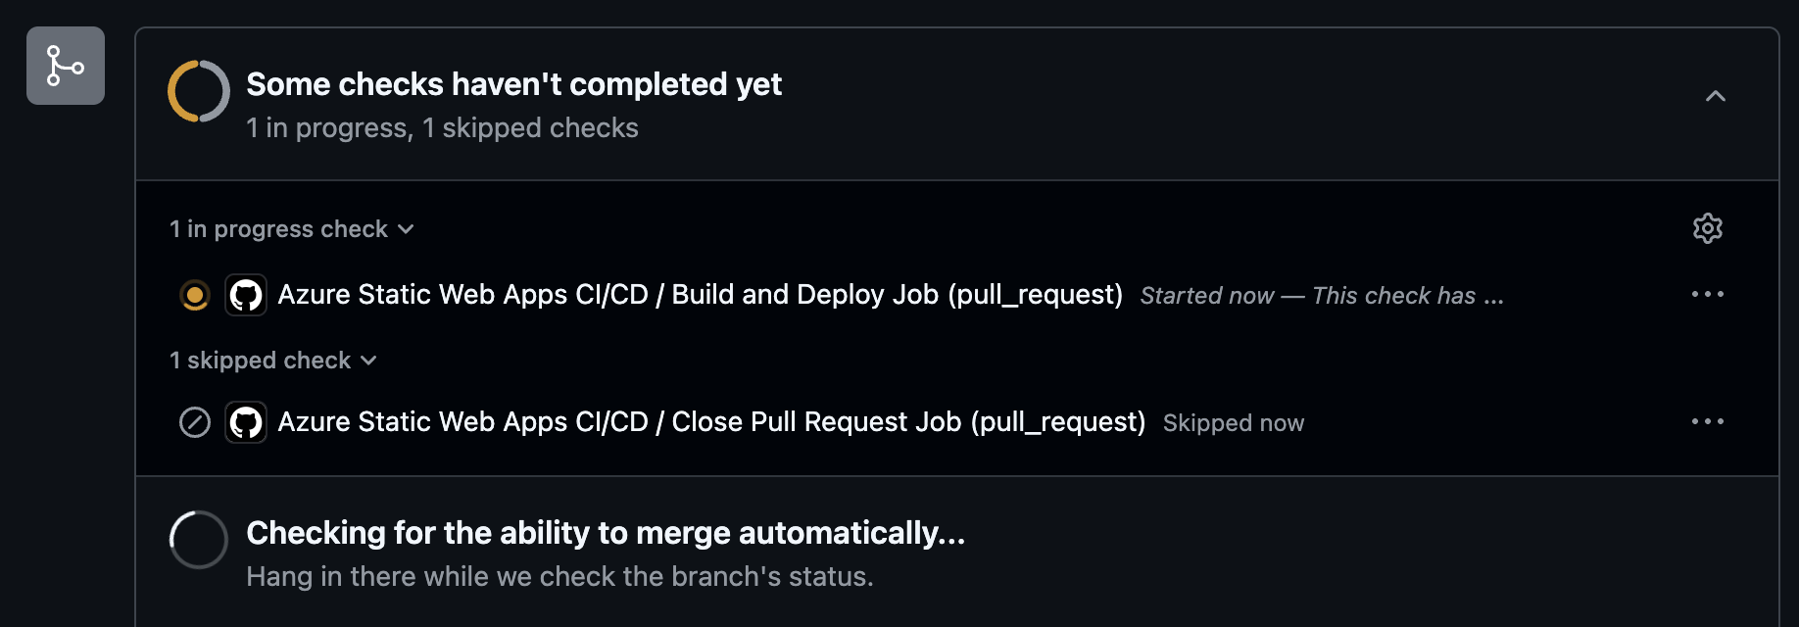Collapse the "1 in progress check" group
Screen dimensions: 1799x627
tap(292, 229)
